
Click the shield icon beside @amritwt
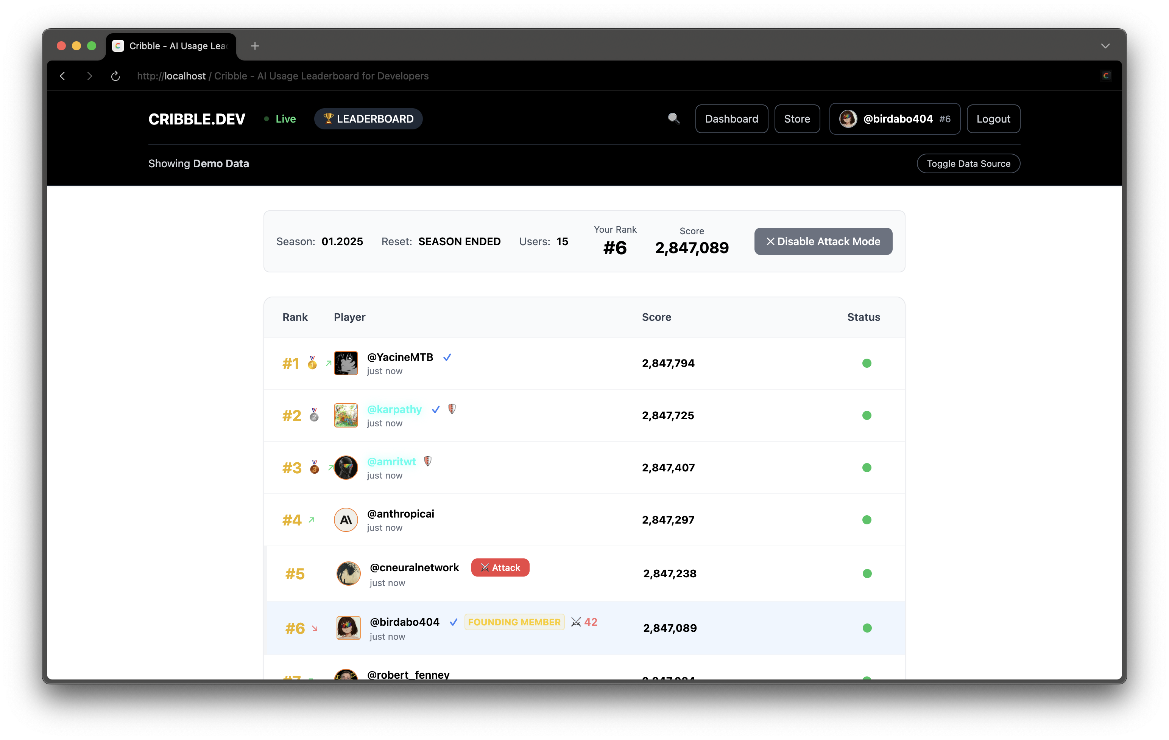coord(428,461)
